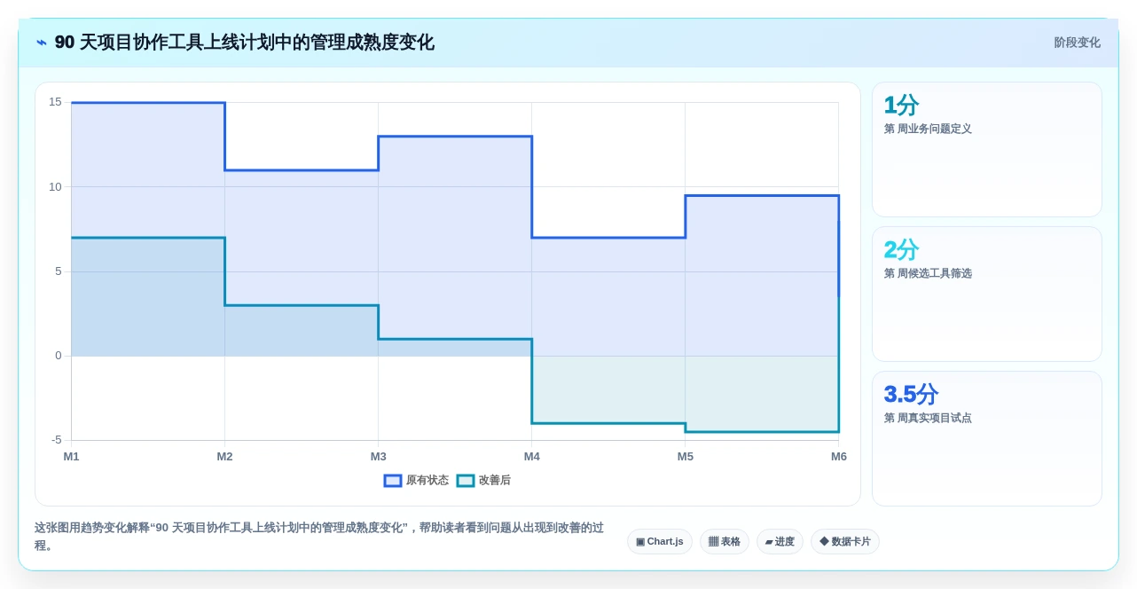Click the -5 y-axis tick label
Viewport: 1137px width, 589px height.
coord(57,440)
